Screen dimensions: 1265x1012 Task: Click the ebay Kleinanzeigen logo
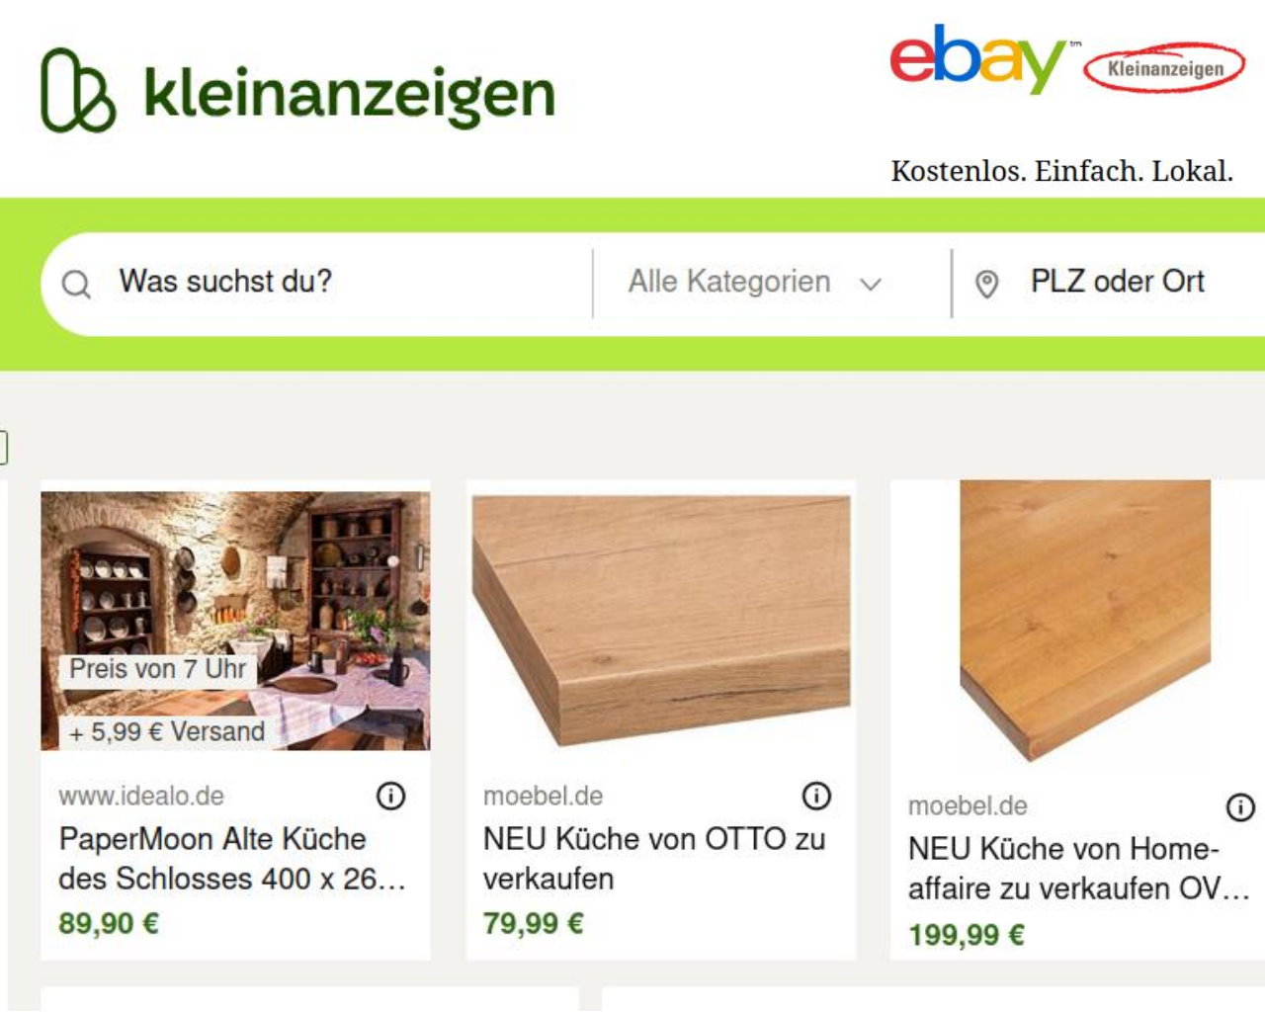1065,60
